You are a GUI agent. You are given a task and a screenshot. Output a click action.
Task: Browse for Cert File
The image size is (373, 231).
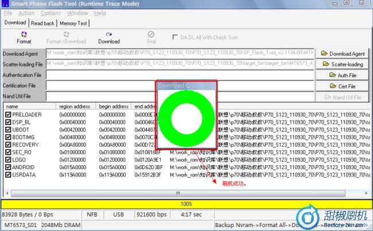pyautogui.click(x=343, y=86)
